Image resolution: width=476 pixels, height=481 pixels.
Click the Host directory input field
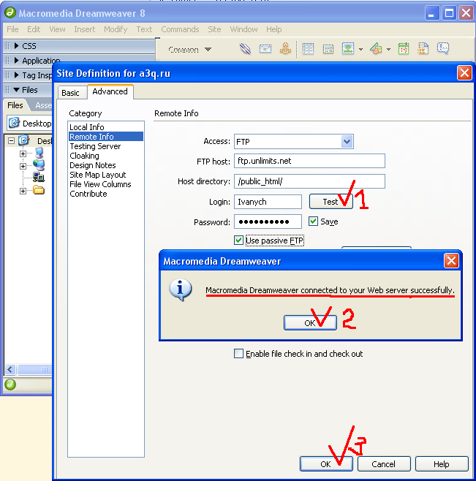pos(309,181)
